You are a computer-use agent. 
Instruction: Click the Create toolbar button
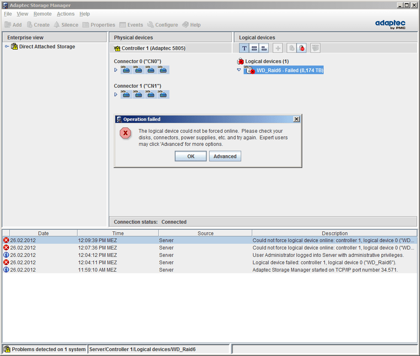coord(38,25)
